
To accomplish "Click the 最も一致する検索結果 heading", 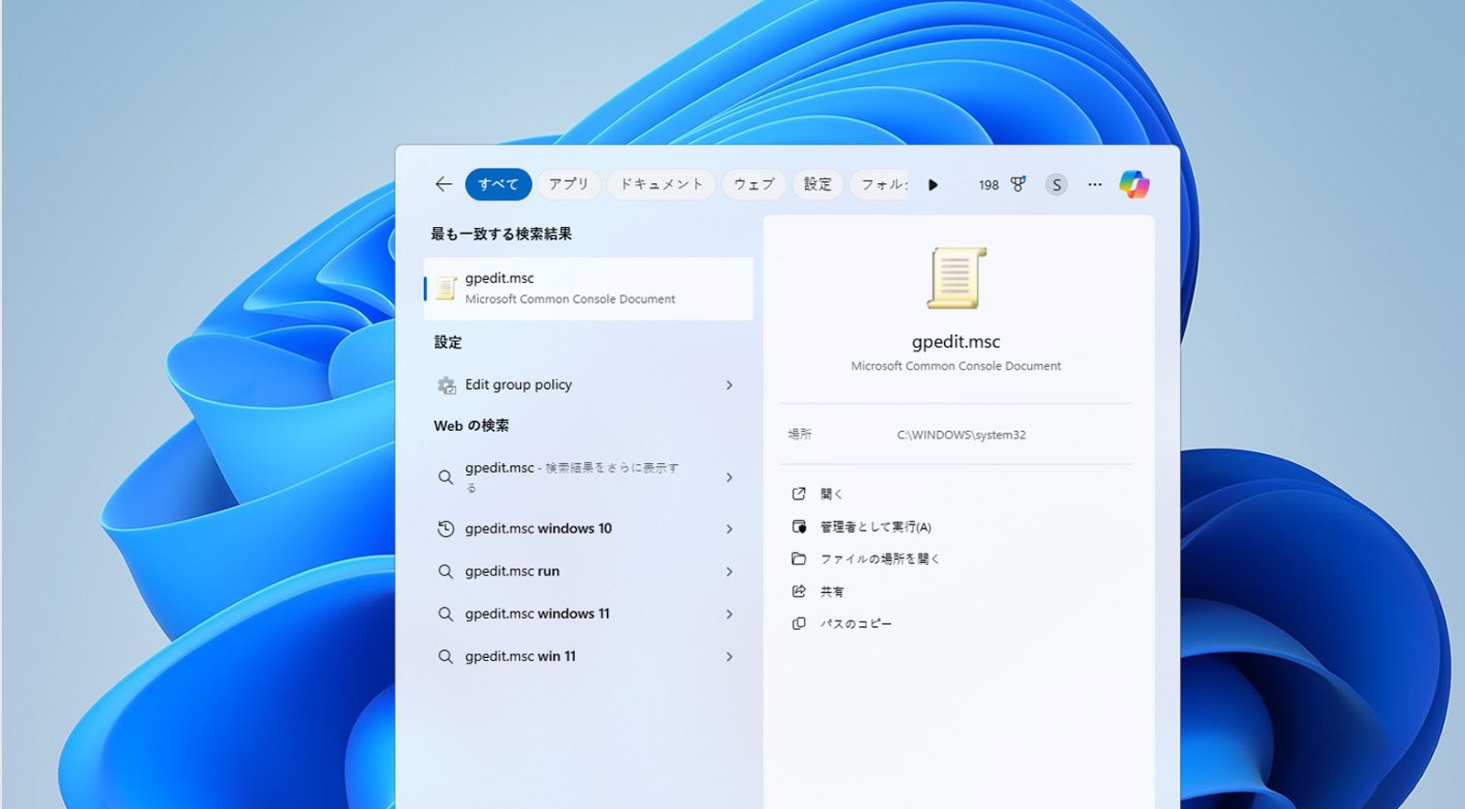I will [x=502, y=234].
